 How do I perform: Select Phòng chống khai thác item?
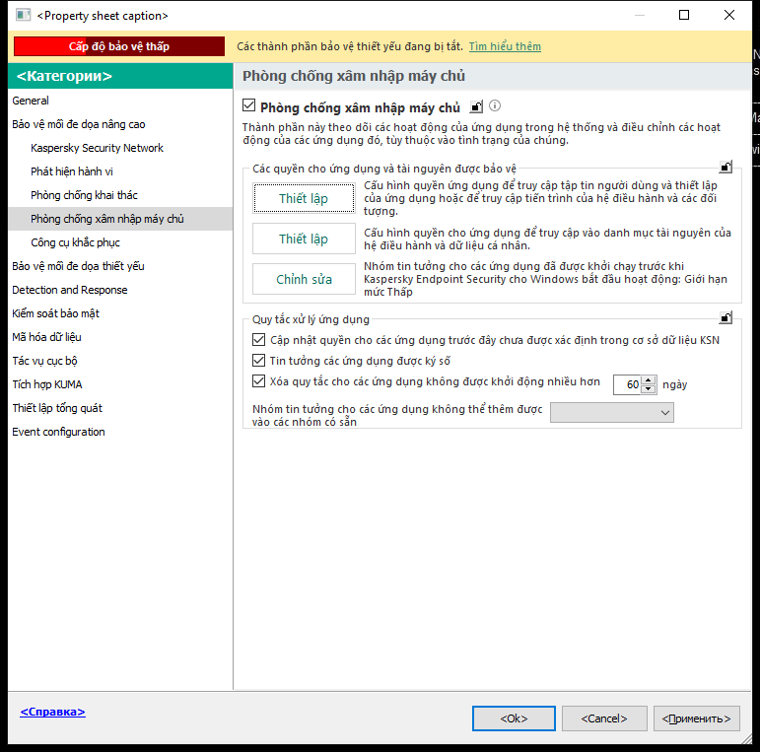point(120,195)
